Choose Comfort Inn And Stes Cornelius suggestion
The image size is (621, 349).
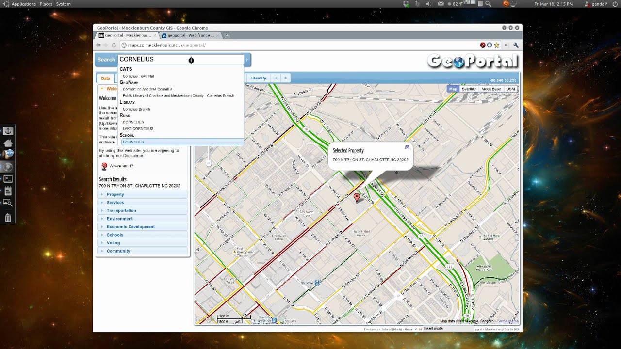(147, 89)
